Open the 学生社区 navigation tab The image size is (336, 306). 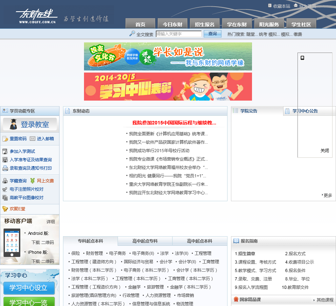[301, 23]
